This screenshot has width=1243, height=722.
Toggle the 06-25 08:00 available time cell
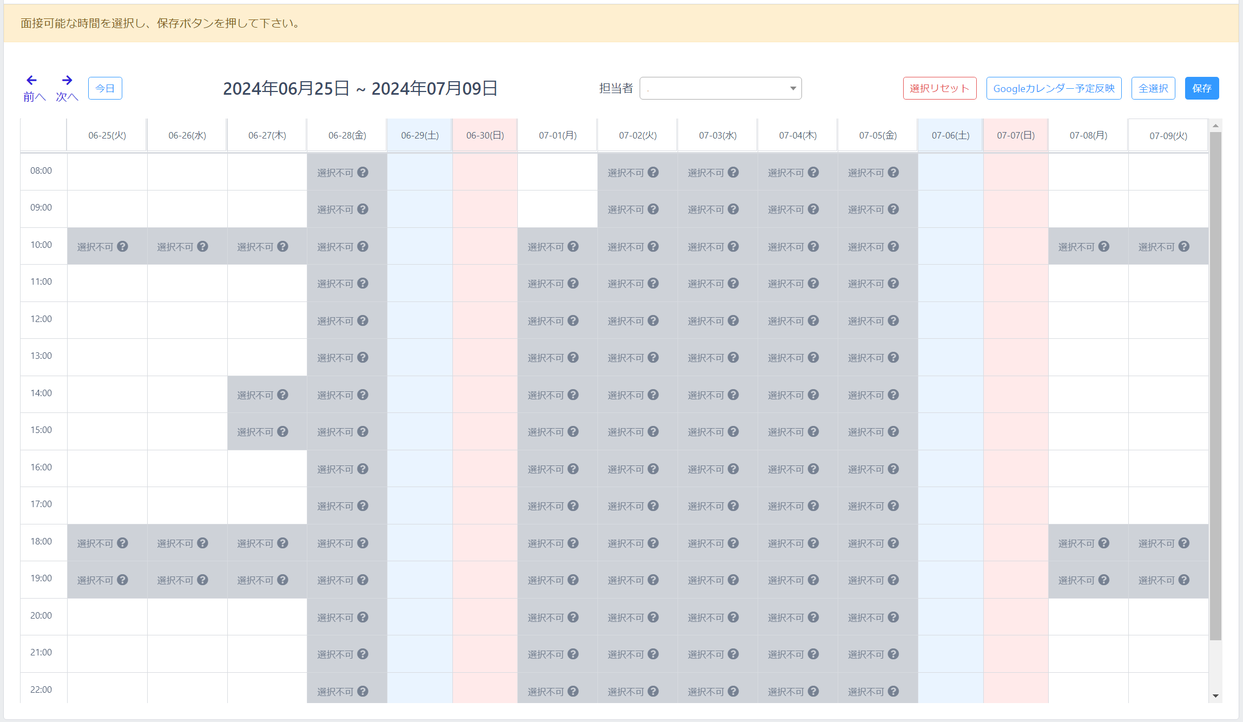point(107,172)
